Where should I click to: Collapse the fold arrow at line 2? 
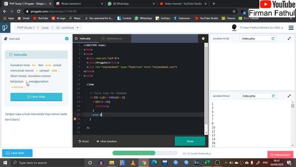[81, 50]
